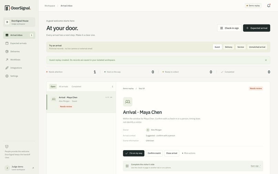
Task: Try a Service arrival
Action: coord(241,47)
